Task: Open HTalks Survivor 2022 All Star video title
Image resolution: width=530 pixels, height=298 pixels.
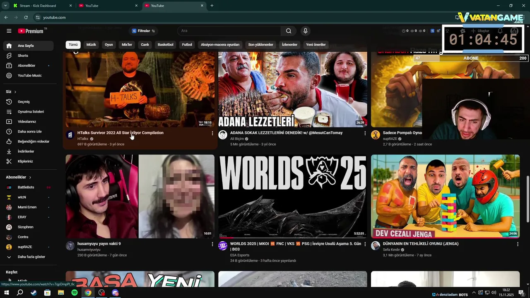Action: pyautogui.click(x=120, y=133)
